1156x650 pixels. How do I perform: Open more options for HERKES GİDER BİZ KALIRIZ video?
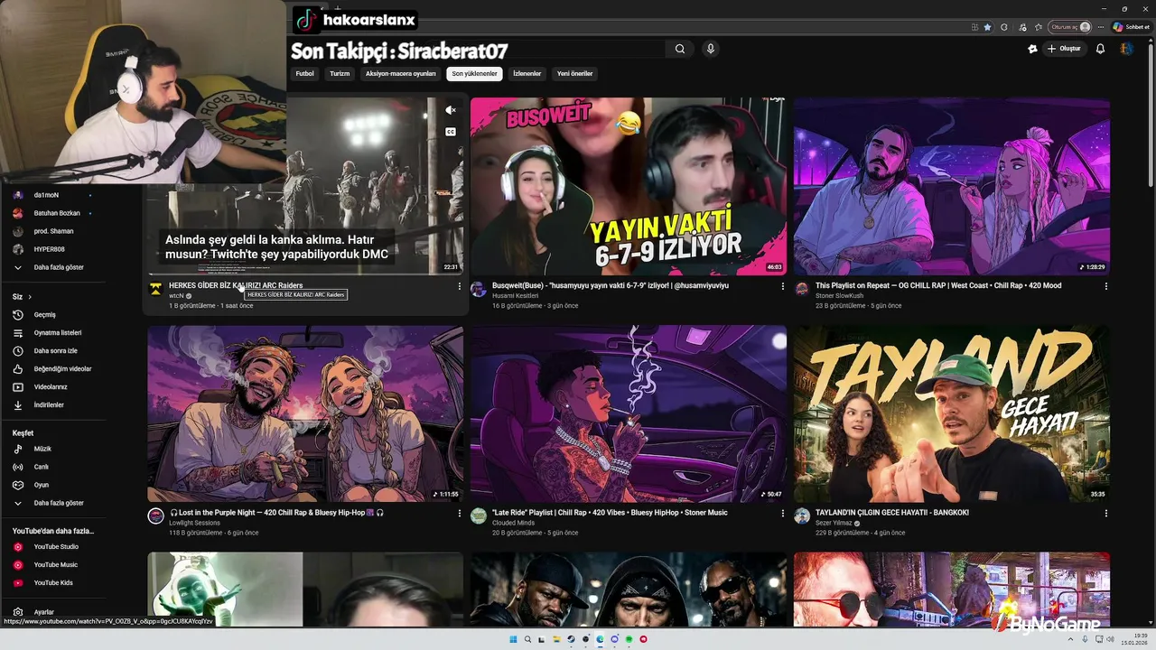pos(459,286)
